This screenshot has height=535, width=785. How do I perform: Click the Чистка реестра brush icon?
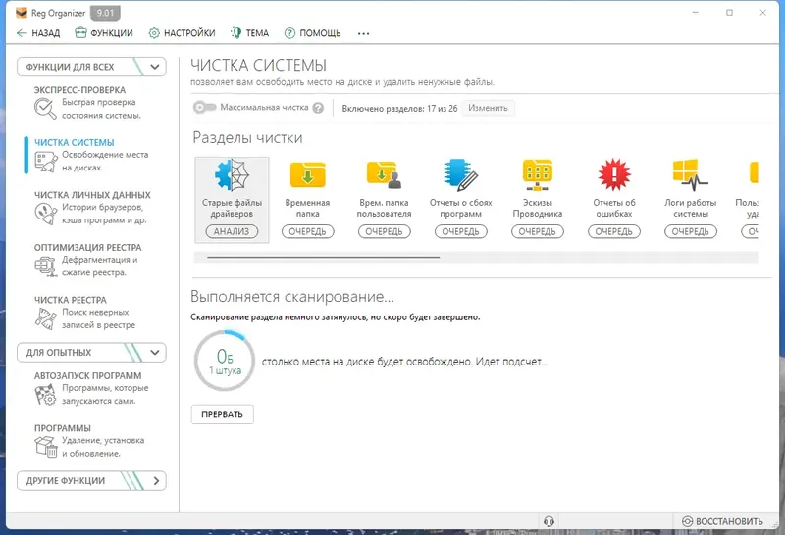pos(45,318)
